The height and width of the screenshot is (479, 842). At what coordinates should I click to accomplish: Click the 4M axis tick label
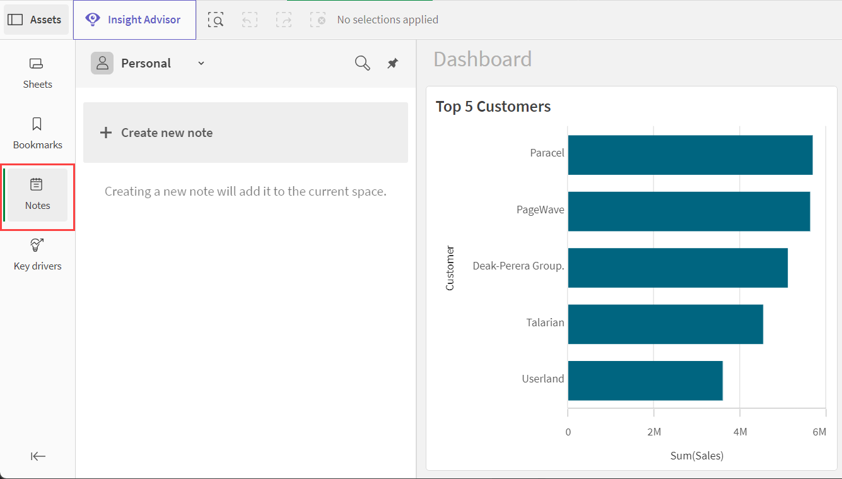pyautogui.click(x=740, y=432)
